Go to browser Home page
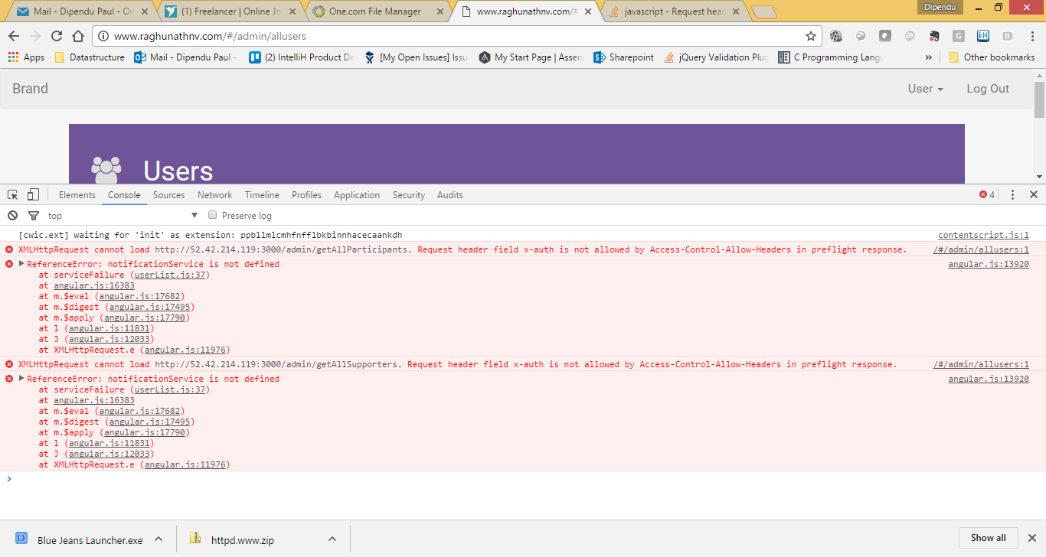The height and width of the screenshot is (557, 1046). pyautogui.click(x=78, y=36)
